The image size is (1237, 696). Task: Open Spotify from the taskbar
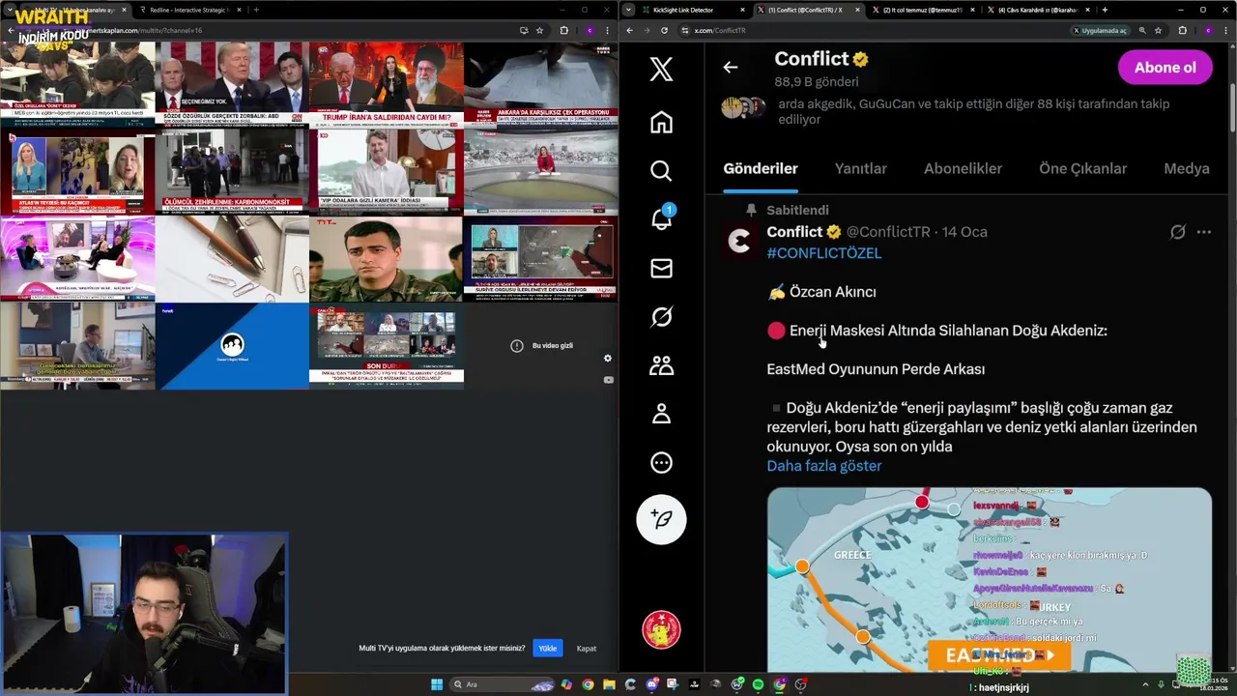pyautogui.click(x=758, y=684)
